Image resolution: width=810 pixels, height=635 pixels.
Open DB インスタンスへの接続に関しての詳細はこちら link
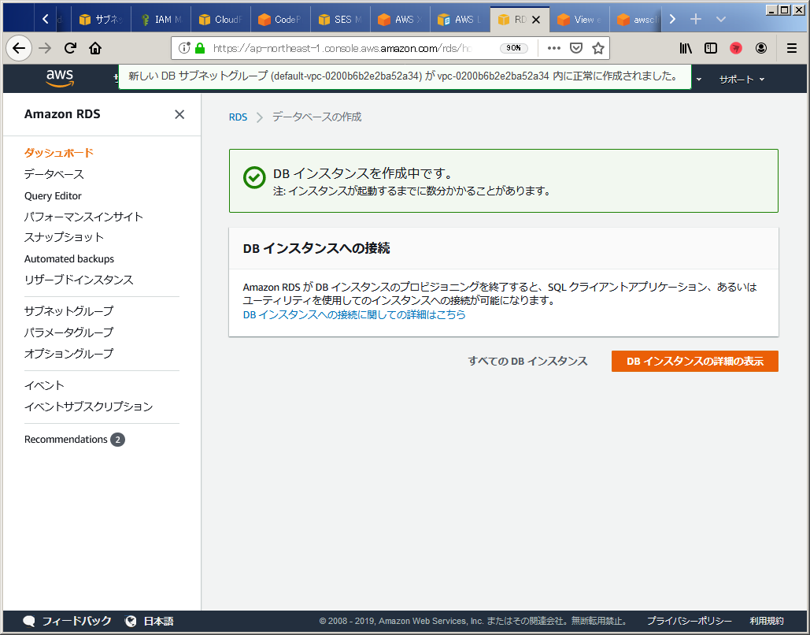(354, 314)
